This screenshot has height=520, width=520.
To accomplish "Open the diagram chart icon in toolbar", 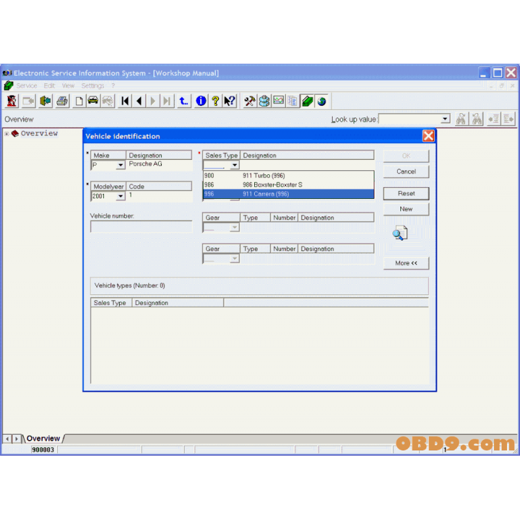I will [279, 101].
